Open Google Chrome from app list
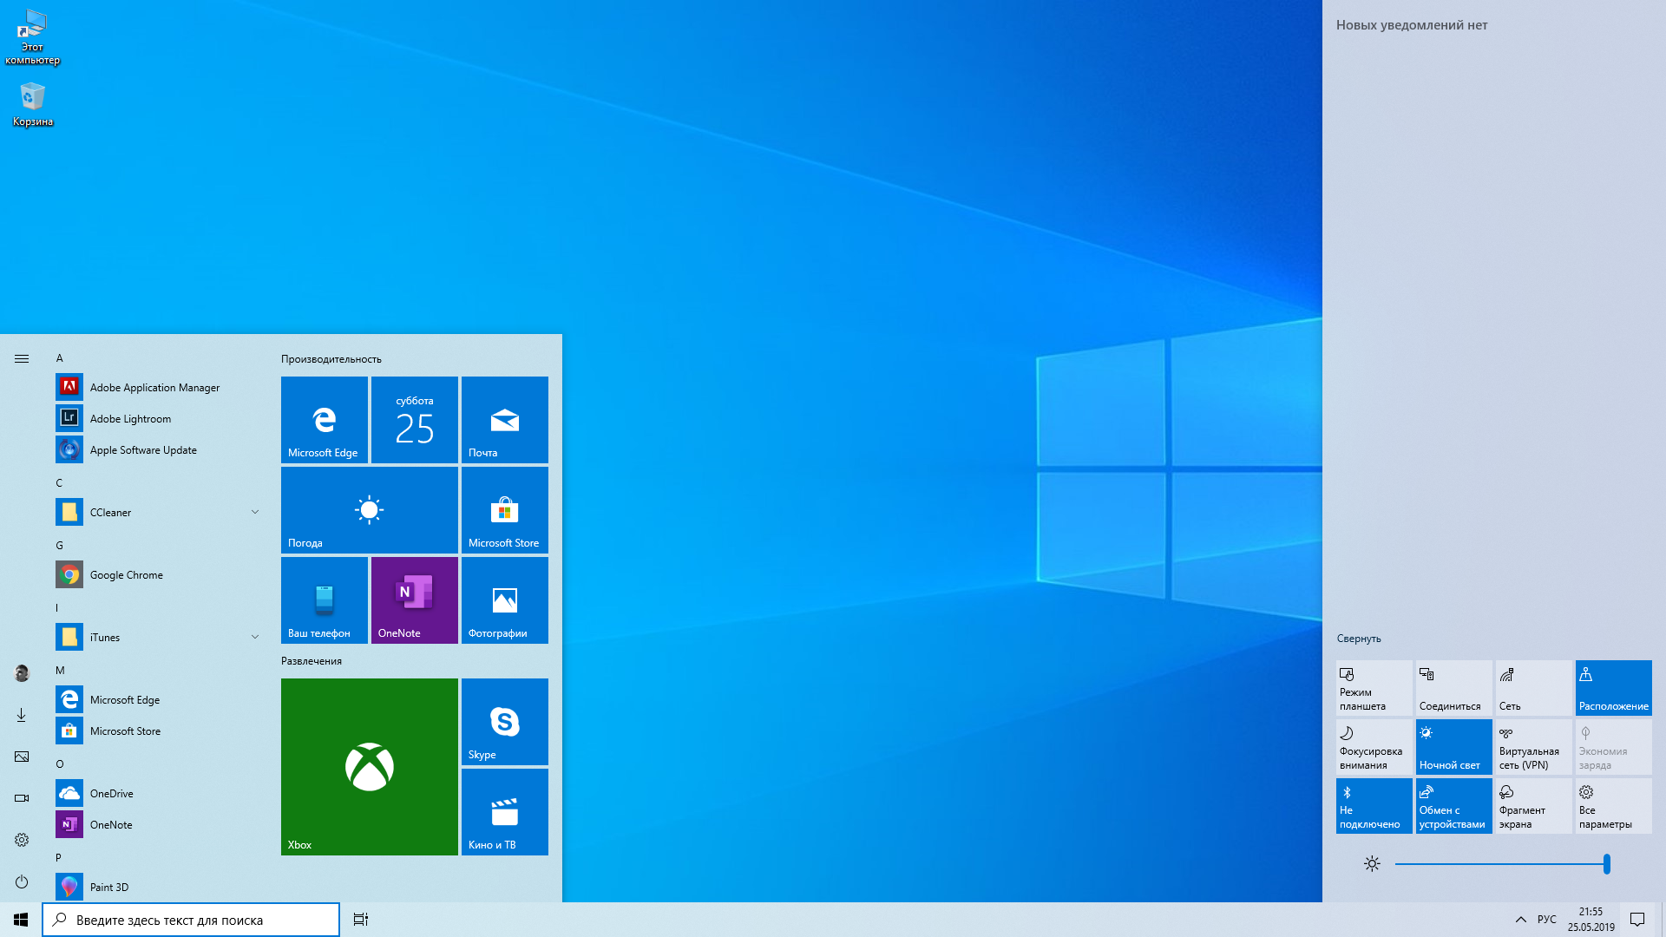Viewport: 1666px width, 937px height. coord(126,574)
